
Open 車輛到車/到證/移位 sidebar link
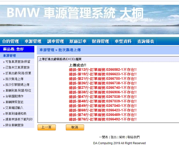click(x=18, y=91)
